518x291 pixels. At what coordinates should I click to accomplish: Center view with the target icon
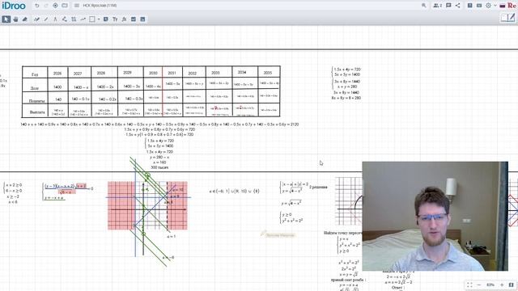click(56, 6)
